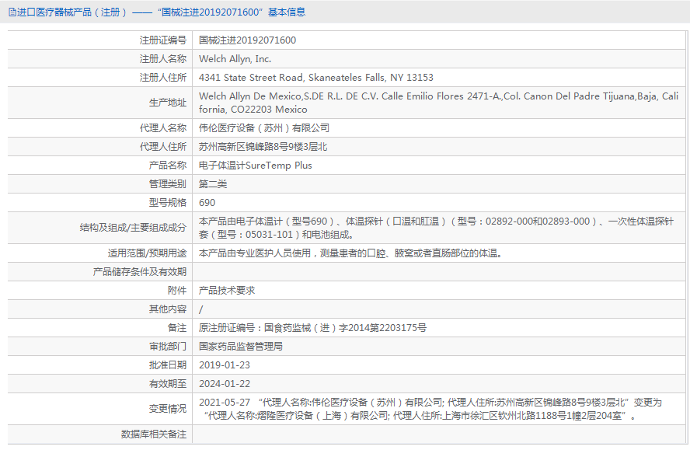Click the 变更情况 label

(168, 409)
